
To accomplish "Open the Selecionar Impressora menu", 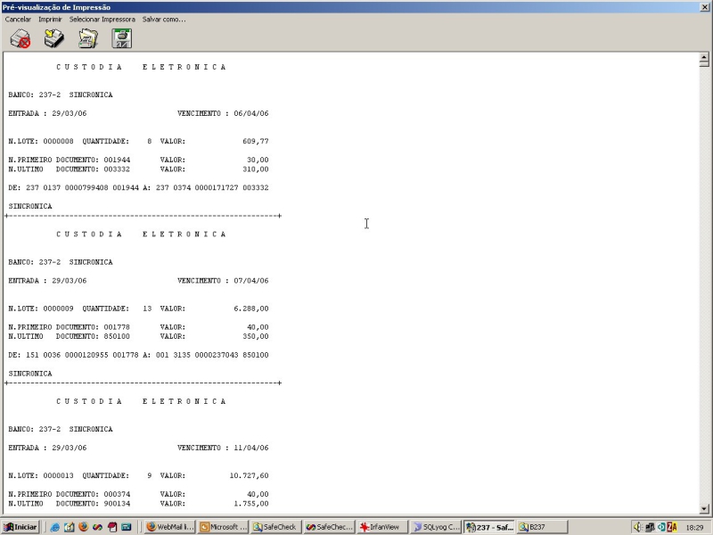I will point(102,19).
